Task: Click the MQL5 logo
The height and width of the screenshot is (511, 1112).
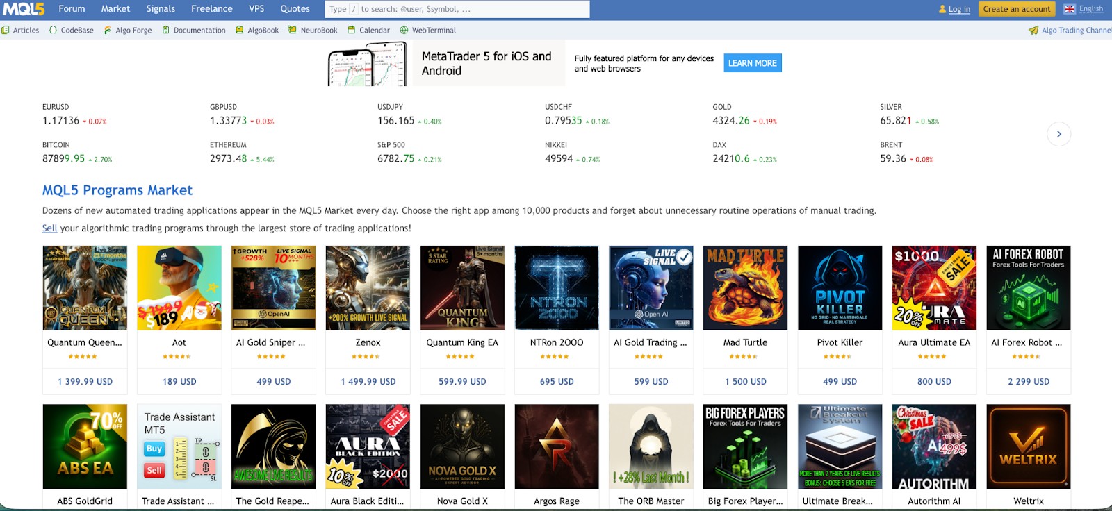Action: [x=24, y=9]
